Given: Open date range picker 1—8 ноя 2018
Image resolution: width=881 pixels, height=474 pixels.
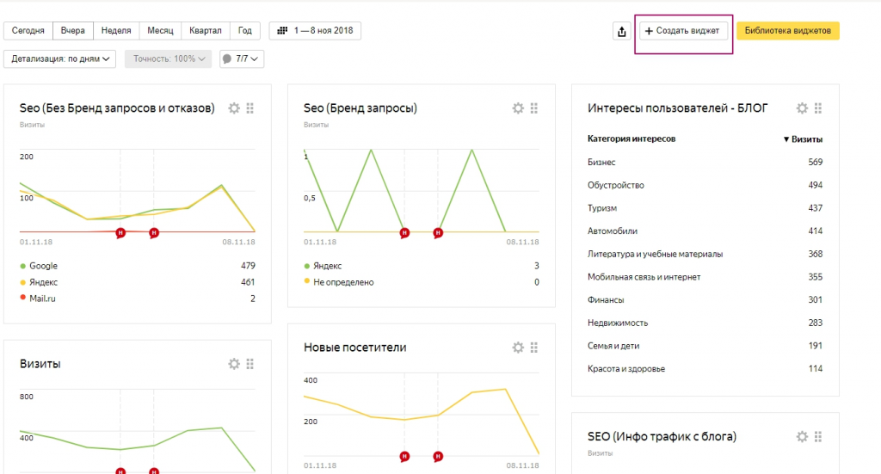Looking at the screenshot, I should tap(315, 31).
